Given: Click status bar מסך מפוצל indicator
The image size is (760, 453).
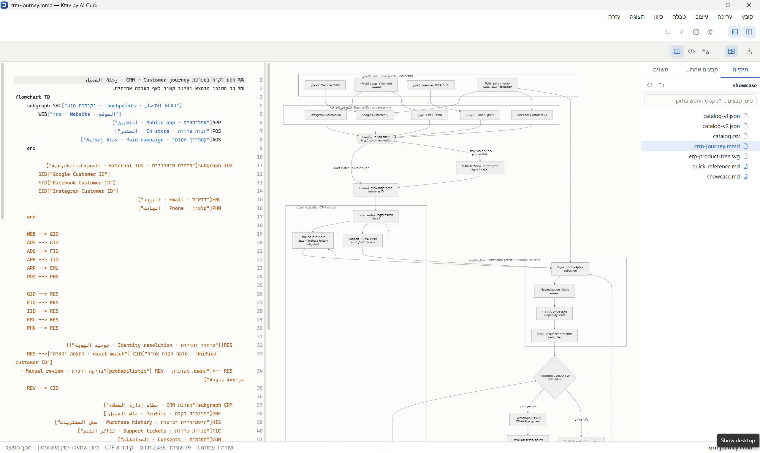Looking at the screenshot, I should tap(18, 447).
